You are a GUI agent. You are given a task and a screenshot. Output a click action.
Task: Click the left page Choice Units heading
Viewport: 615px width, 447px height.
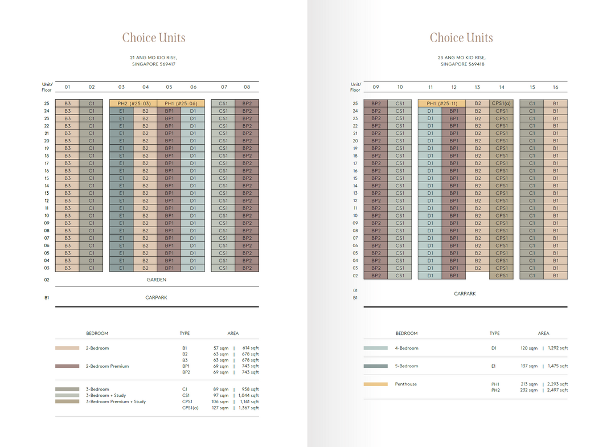[x=154, y=38]
